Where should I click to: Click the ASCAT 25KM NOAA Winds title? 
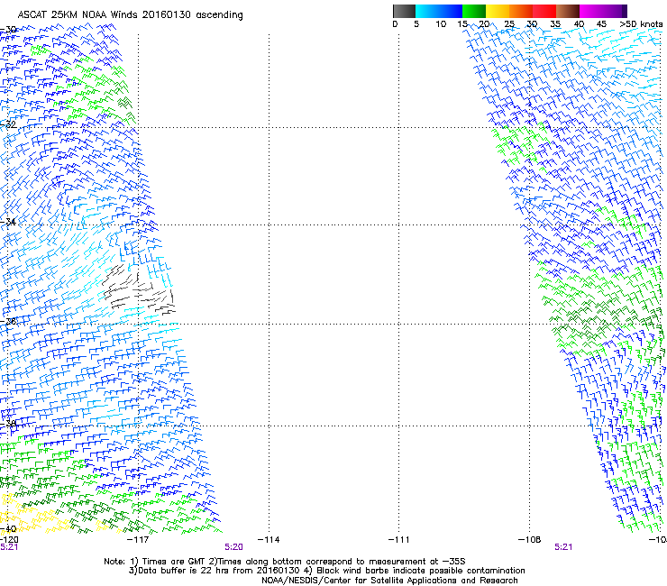click(130, 14)
